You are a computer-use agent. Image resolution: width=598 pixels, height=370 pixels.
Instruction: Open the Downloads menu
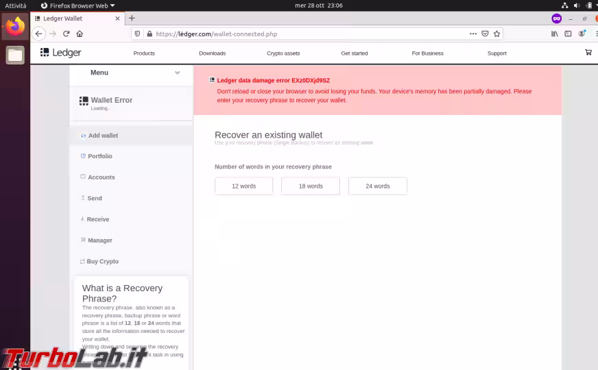pyautogui.click(x=213, y=53)
